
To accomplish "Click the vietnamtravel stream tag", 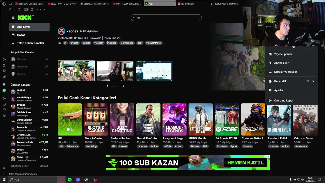I will 154,43.
